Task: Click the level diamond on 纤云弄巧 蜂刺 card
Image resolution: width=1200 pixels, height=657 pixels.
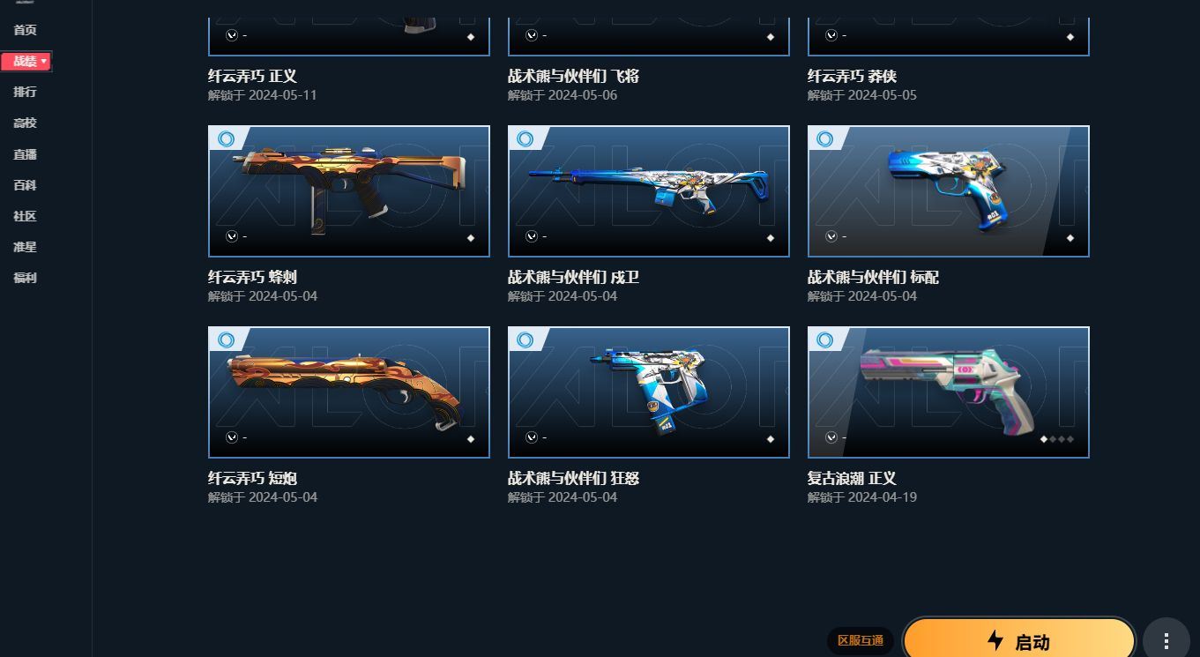Action: 471,237
